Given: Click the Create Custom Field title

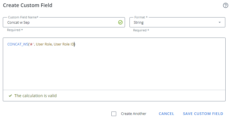Looking at the screenshot, I should click(x=27, y=5).
